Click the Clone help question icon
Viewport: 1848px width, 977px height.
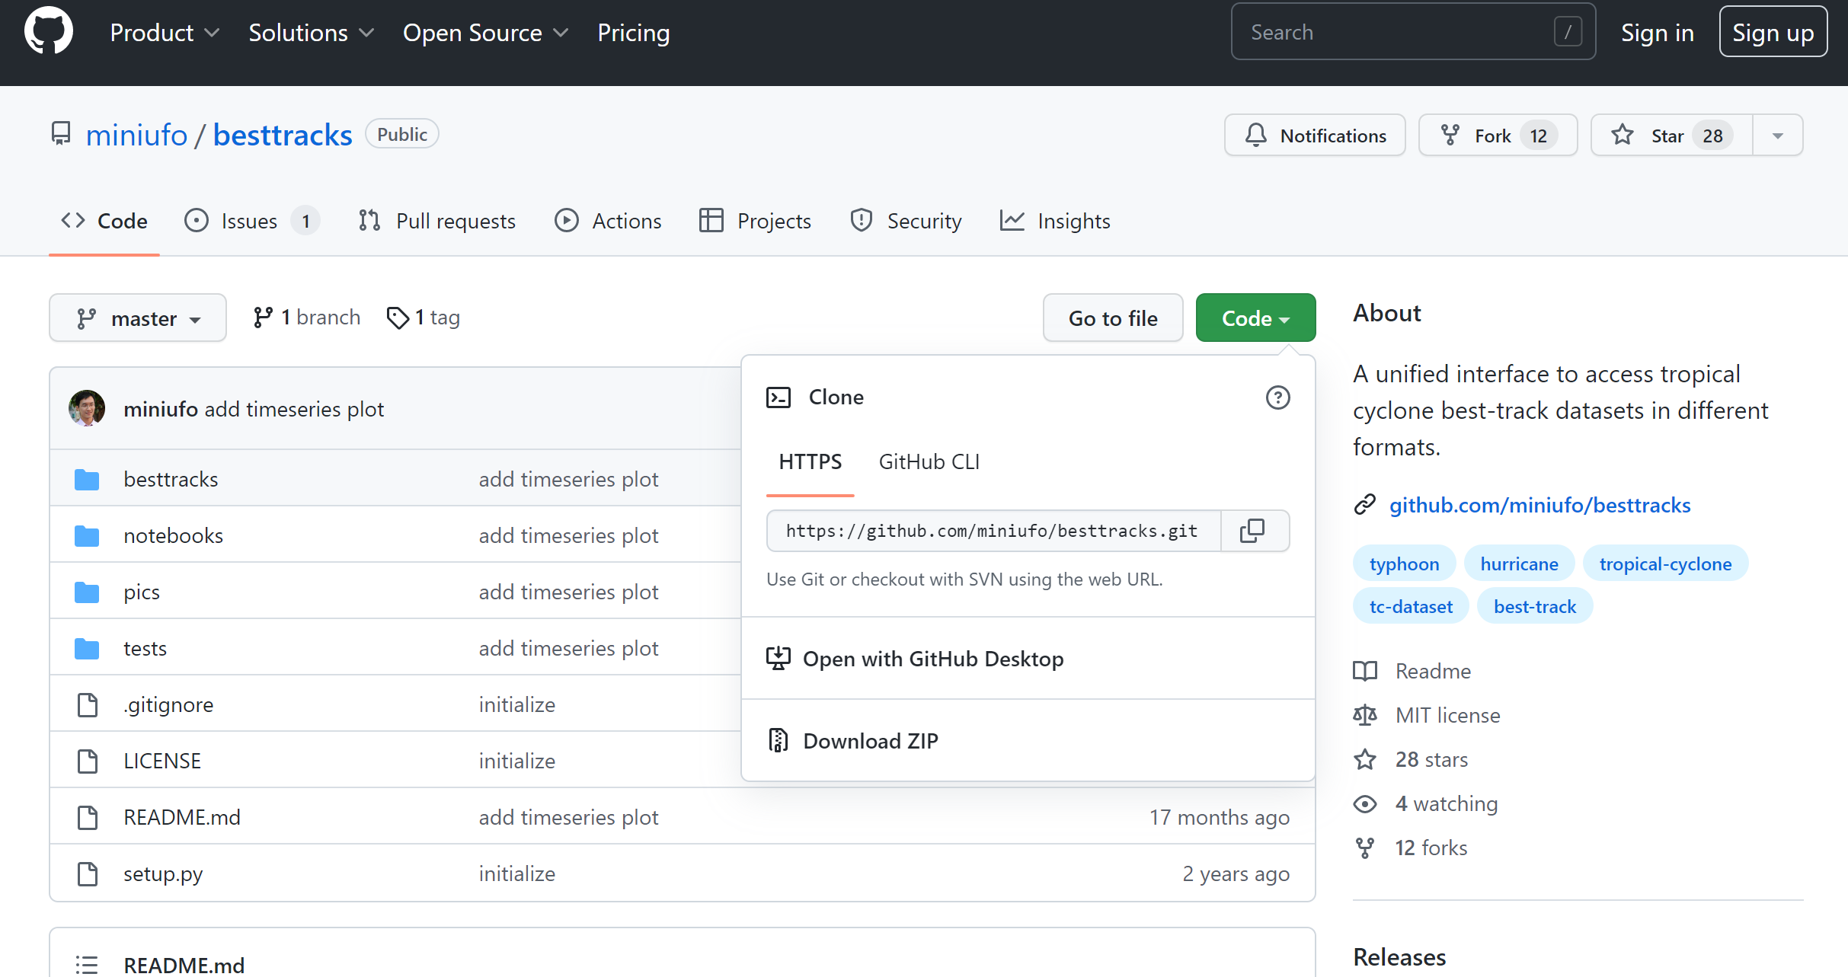[x=1277, y=398]
